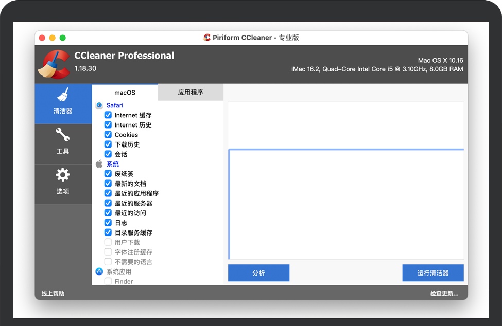
Task: Select the 系统 category header
Action: point(113,164)
